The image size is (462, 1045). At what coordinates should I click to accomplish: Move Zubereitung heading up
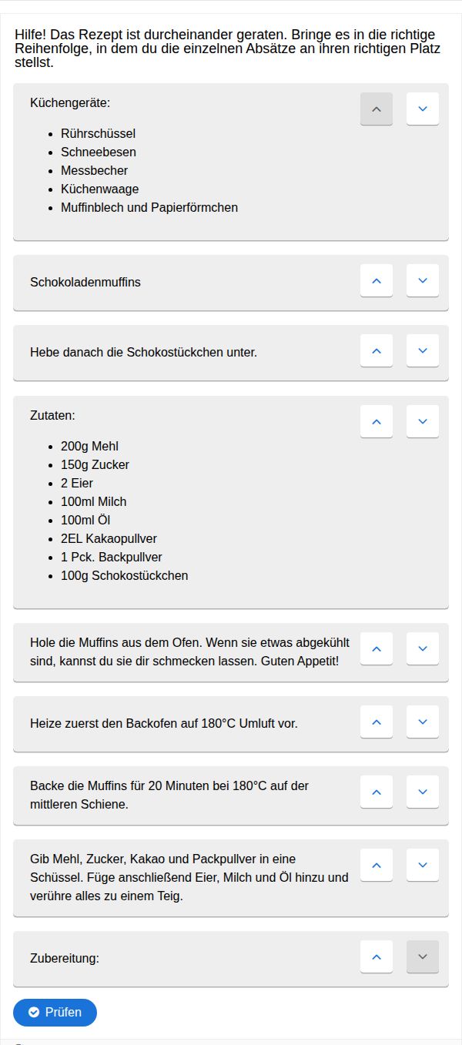(377, 956)
